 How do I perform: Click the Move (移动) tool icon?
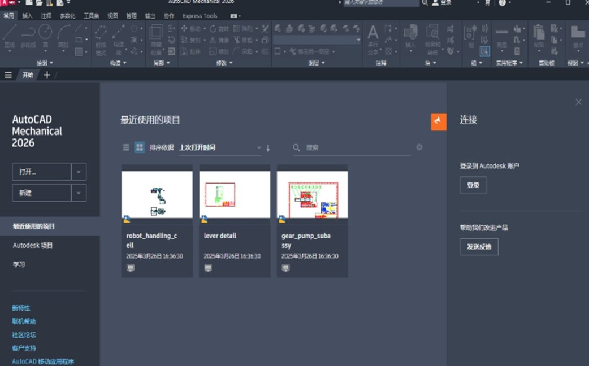(x=184, y=29)
